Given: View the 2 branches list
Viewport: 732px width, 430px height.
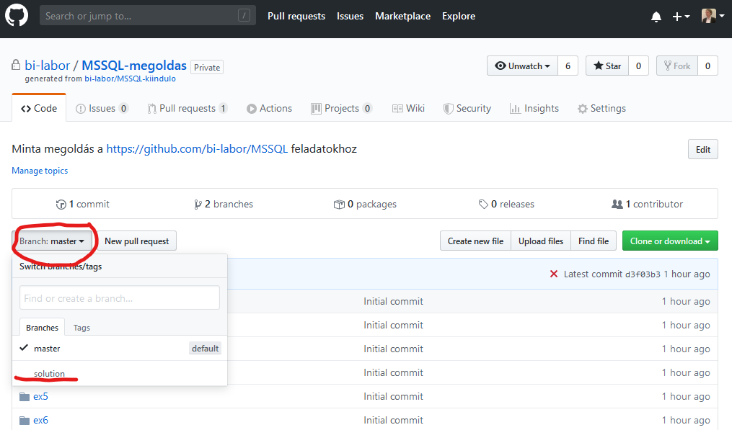Looking at the screenshot, I should (224, 204).
